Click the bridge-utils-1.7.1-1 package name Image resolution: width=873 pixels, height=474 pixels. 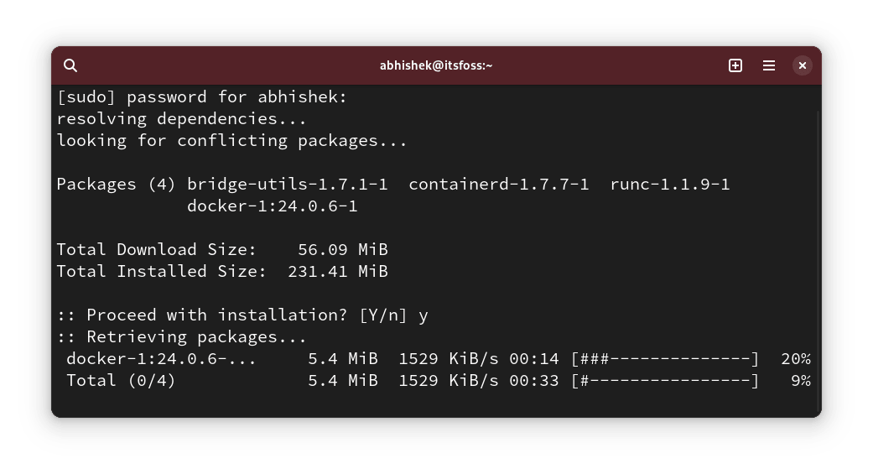point(288,185)
